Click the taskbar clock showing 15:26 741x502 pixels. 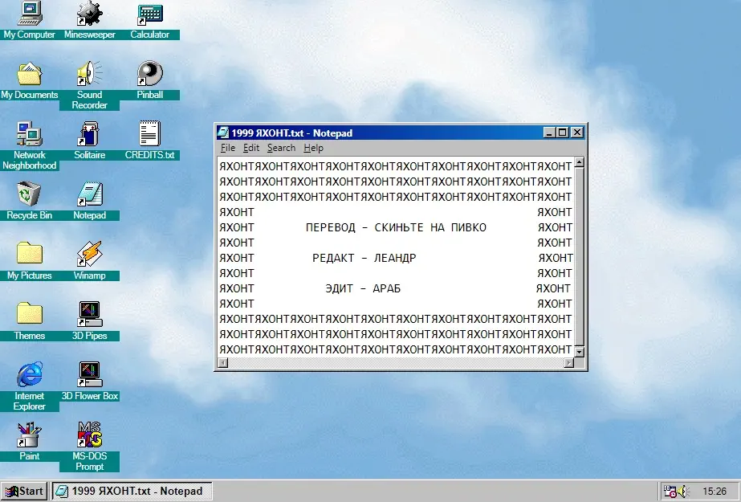point(714,492)
